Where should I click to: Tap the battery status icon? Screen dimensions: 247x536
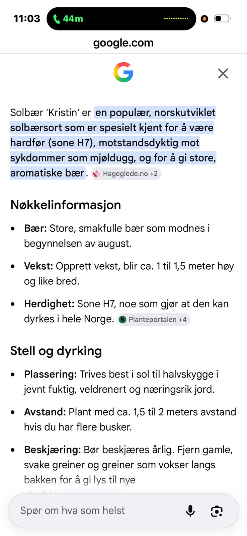pos(222,18)
